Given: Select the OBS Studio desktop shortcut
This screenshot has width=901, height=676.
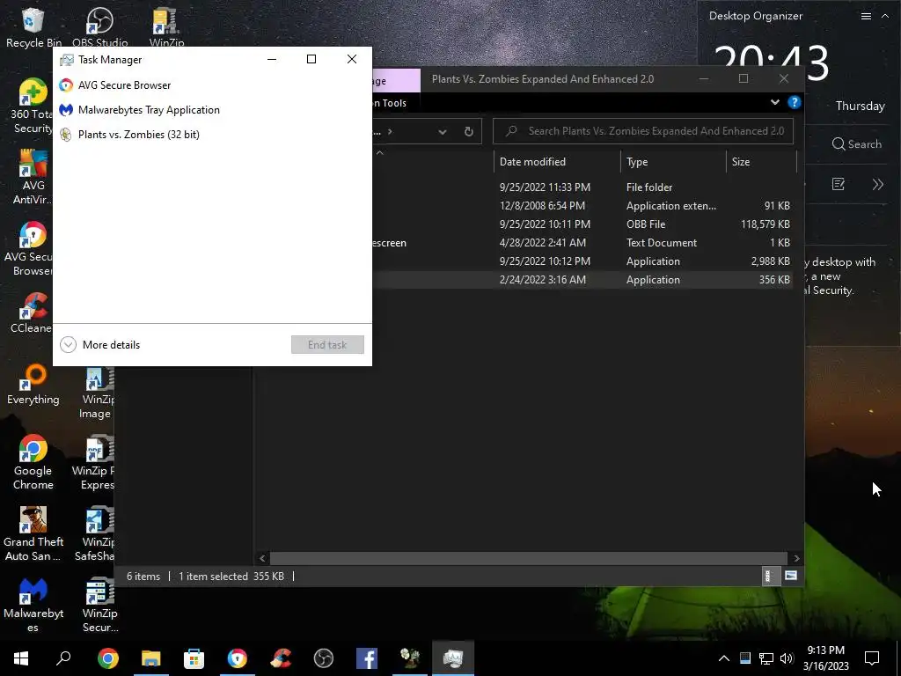Looking at the screenshot, I should (100, 27).
